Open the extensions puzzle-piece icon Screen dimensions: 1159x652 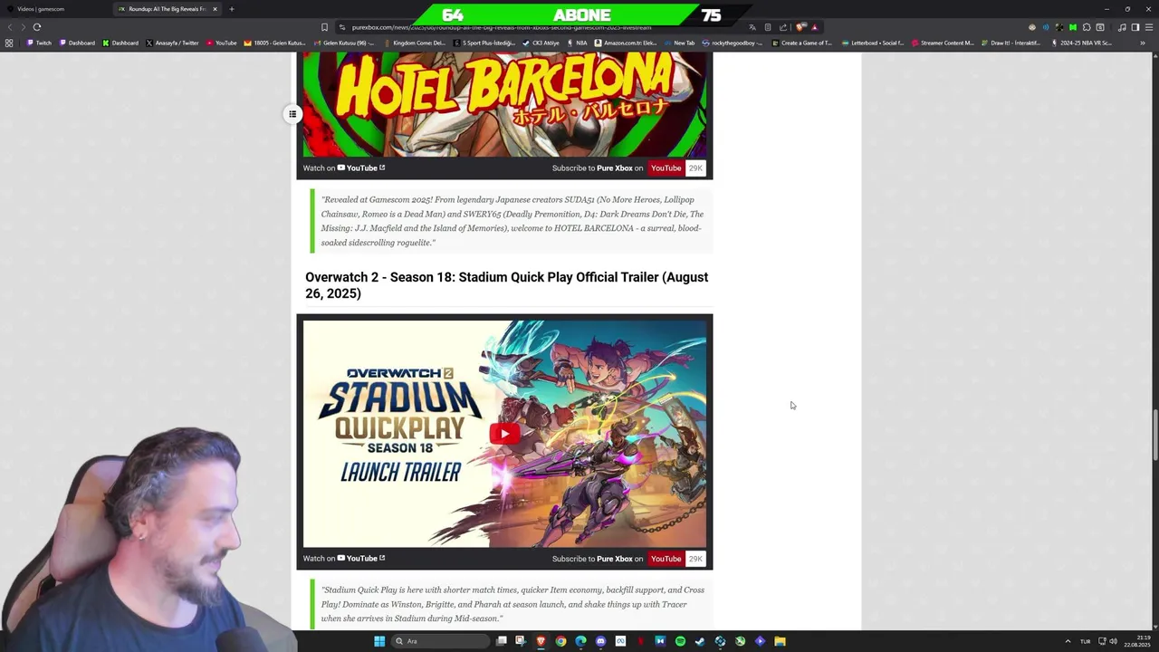pyautogui.click(x=1087, y=27)
